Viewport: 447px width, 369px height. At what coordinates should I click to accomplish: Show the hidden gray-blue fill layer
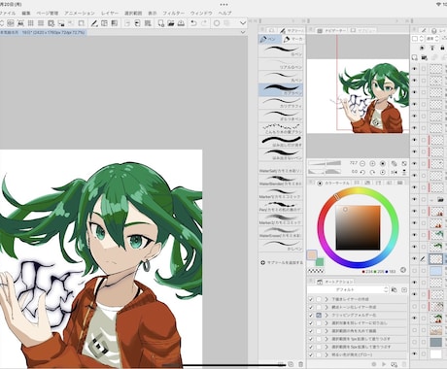point(414,342)
